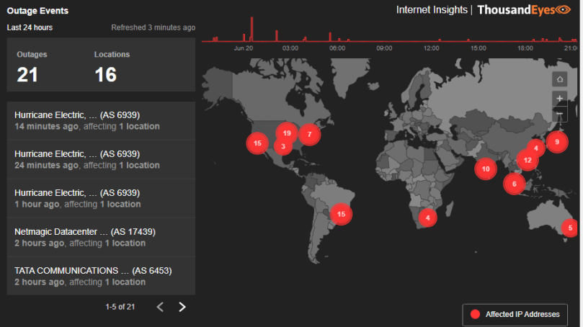Viewport: 583px width, 327px height.
Task: Go to previous page of outages
Action: pos(160,307)
